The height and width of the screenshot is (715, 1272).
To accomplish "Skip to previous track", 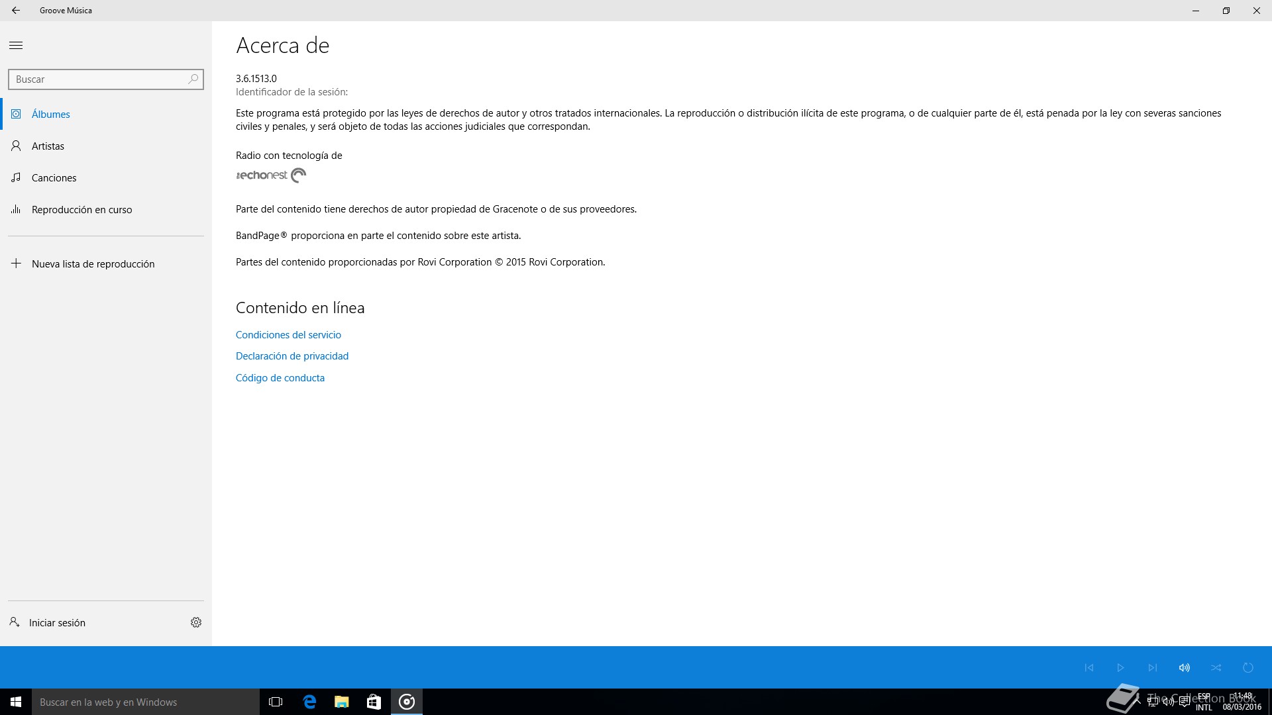I will (x=1089, y=667).
